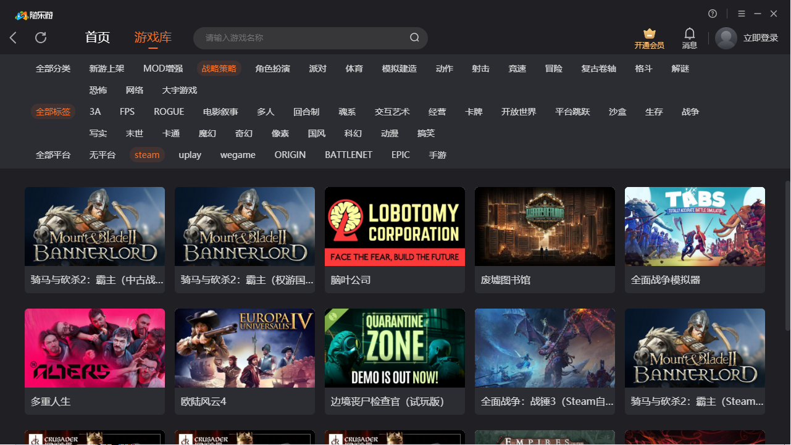Click the user avatar icon
Screen dimensions: 791x445
pos(726,38)
